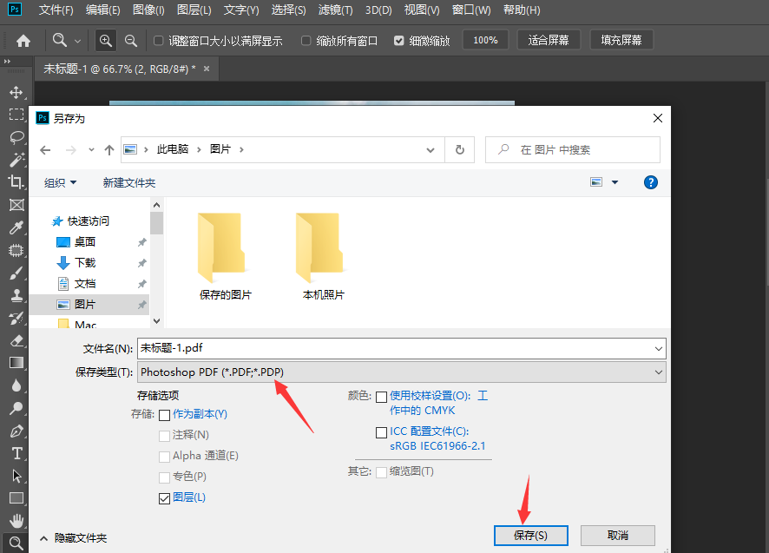The width and height of the screenshot is (769, 553).
Task: Select the Dodge tool
Action: point(16,408)
